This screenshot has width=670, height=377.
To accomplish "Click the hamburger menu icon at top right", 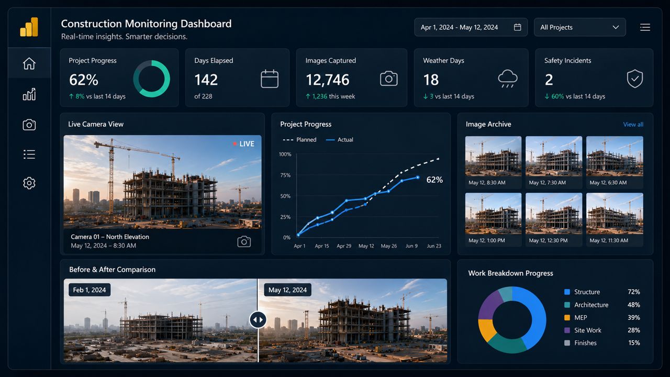I will click(x=645, y=27).
